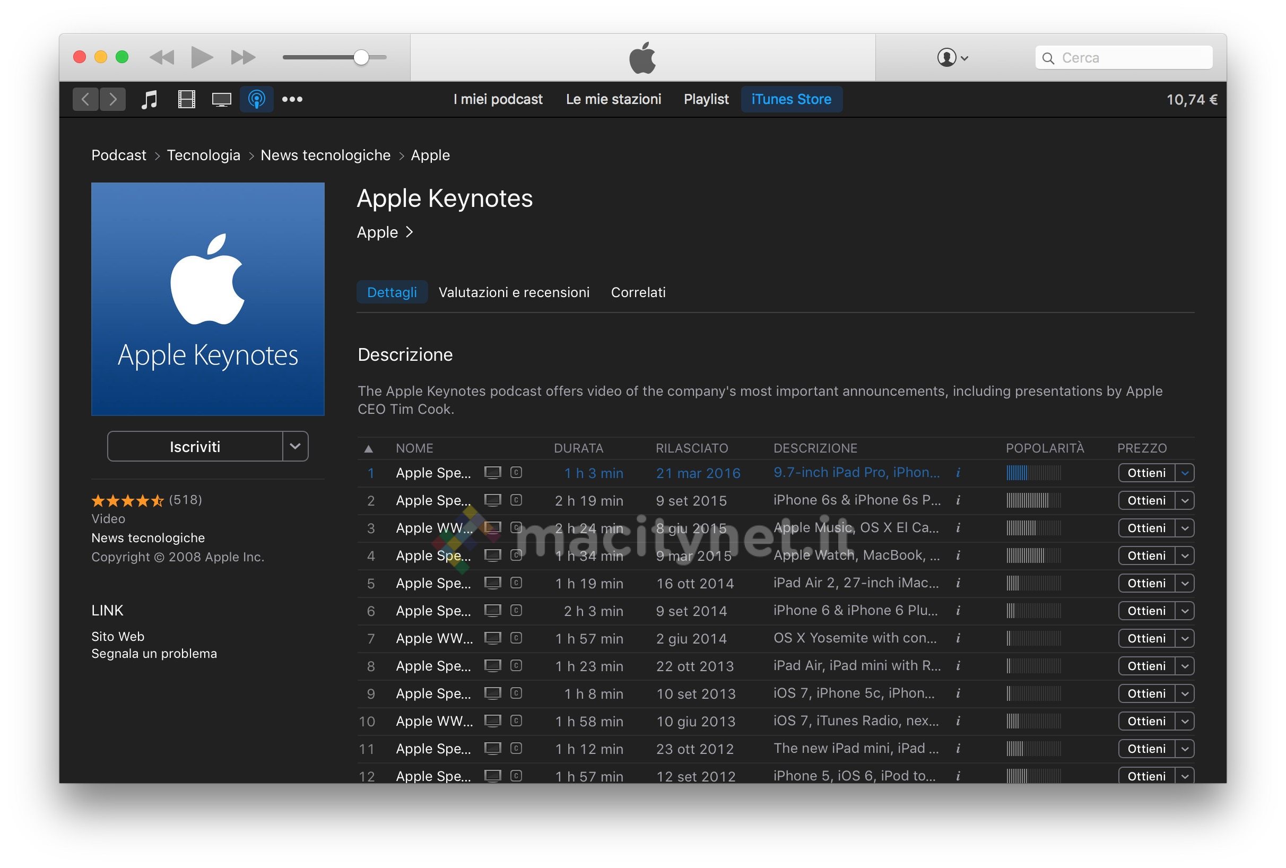Open the three-dots more libraries menu
1286x868 pixels.
[292, 100]
